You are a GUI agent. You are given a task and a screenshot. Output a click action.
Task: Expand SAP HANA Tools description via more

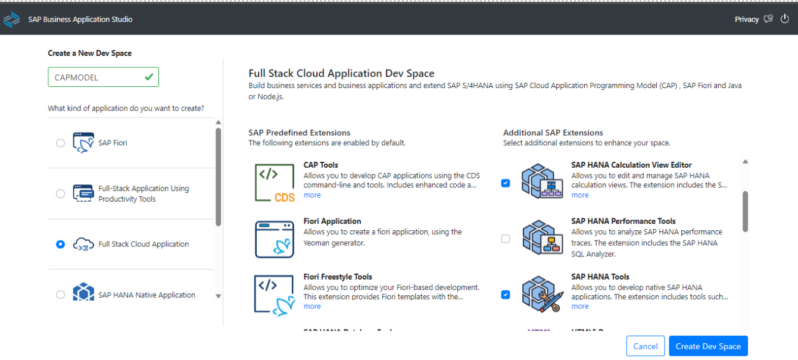click(580, 306)
